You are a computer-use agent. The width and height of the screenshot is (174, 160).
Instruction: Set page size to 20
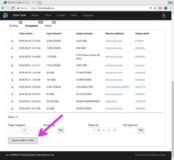point(104,130)
